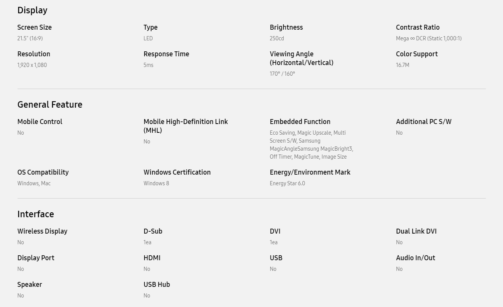Click the USB Hub label
Screen dimensions: 503x307
[x=156, y=285]
